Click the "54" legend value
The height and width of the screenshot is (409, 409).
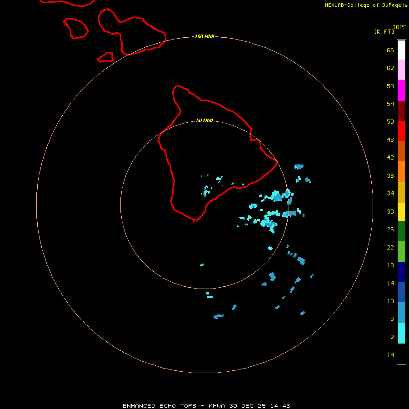pyautogui.click(x=390, y=104)
